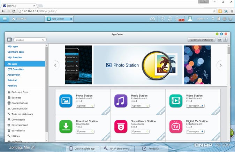Click the Surveillance Station app icon
This screenshot has height=152, width=235.
click(121, 127)
